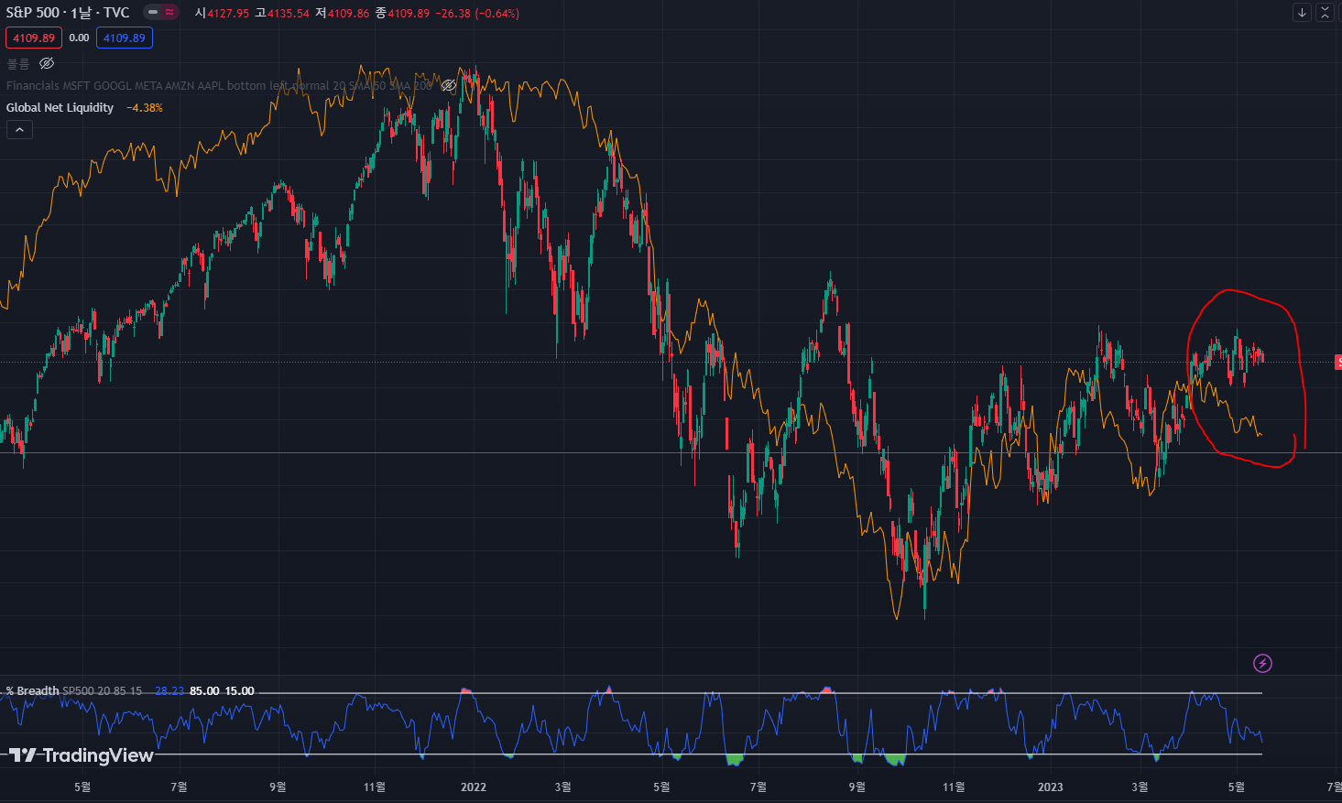Click the down-arrow pane button at top right
1342x803 pixels.
[1302, 13]
